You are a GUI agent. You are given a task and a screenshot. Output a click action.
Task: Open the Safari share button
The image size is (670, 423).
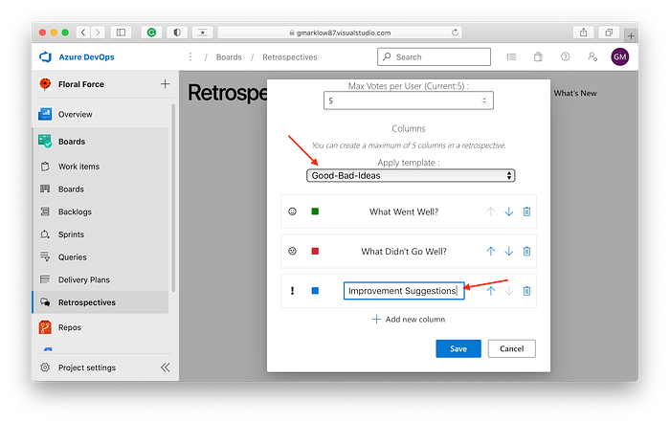click(x=583, y=33)
